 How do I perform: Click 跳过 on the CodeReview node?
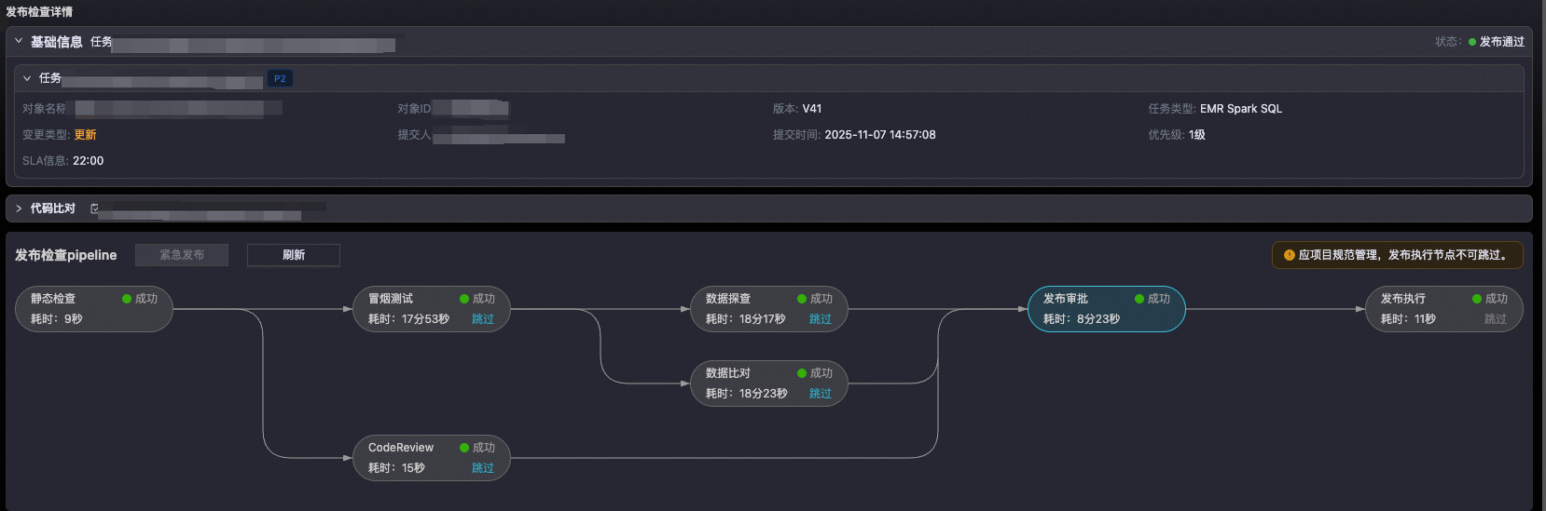pos(483,468)
